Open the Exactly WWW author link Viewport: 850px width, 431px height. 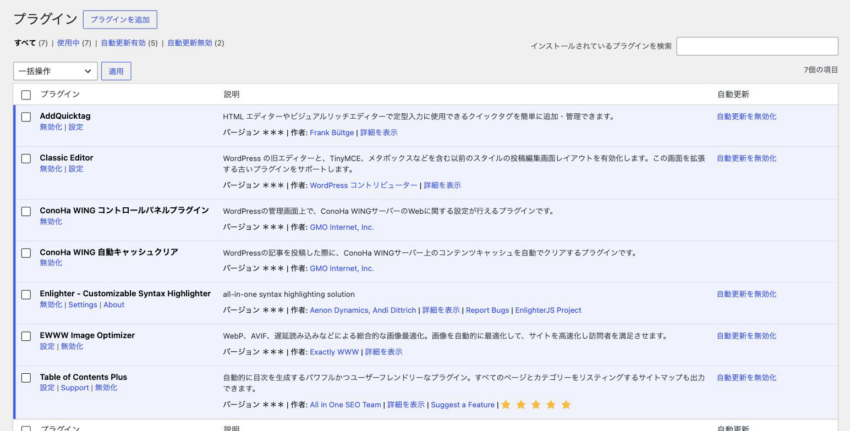point(334,352)
